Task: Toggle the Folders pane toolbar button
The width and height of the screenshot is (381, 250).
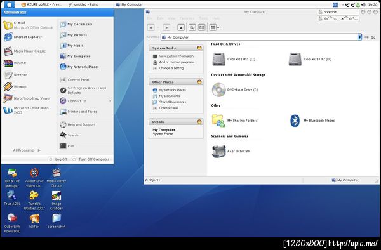Action: click(202, 28)
